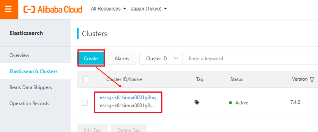Click the truncated cluster name es-sg-ik81timua0001g3...
This screenshot has height=132, width=318.
(127, 105)
